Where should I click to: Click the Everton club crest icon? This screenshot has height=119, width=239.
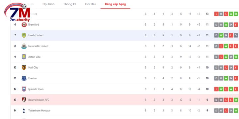tap(24, 78)
